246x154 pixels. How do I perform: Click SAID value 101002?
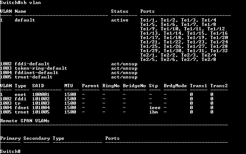[x=41, y=99]
